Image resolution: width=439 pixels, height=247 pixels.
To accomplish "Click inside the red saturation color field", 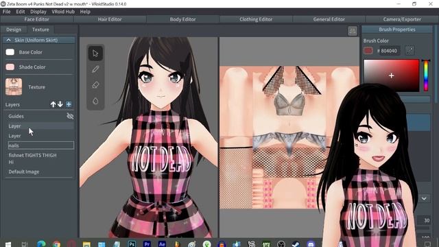I will point(392,75).
